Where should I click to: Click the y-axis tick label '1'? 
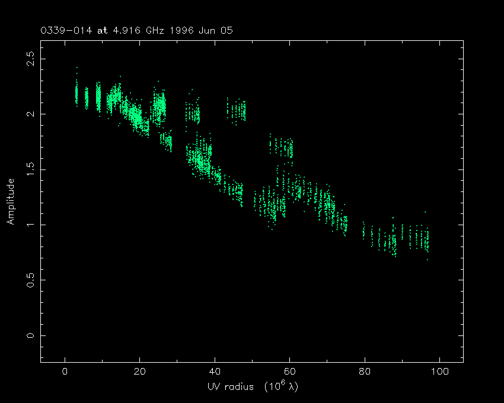[31, 225]
